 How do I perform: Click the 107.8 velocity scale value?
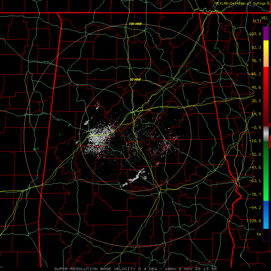pos(255,34)
